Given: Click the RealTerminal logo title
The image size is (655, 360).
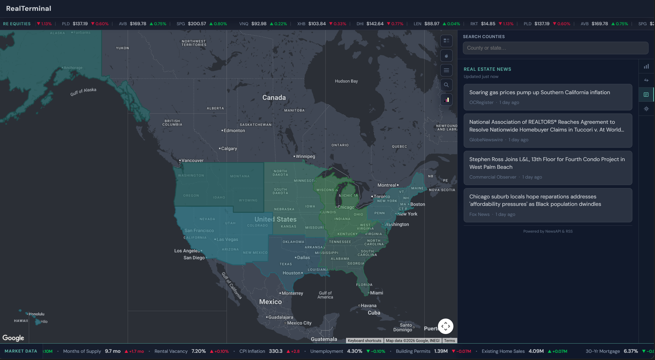Looking at the screenshot, I should coord(29,8).
